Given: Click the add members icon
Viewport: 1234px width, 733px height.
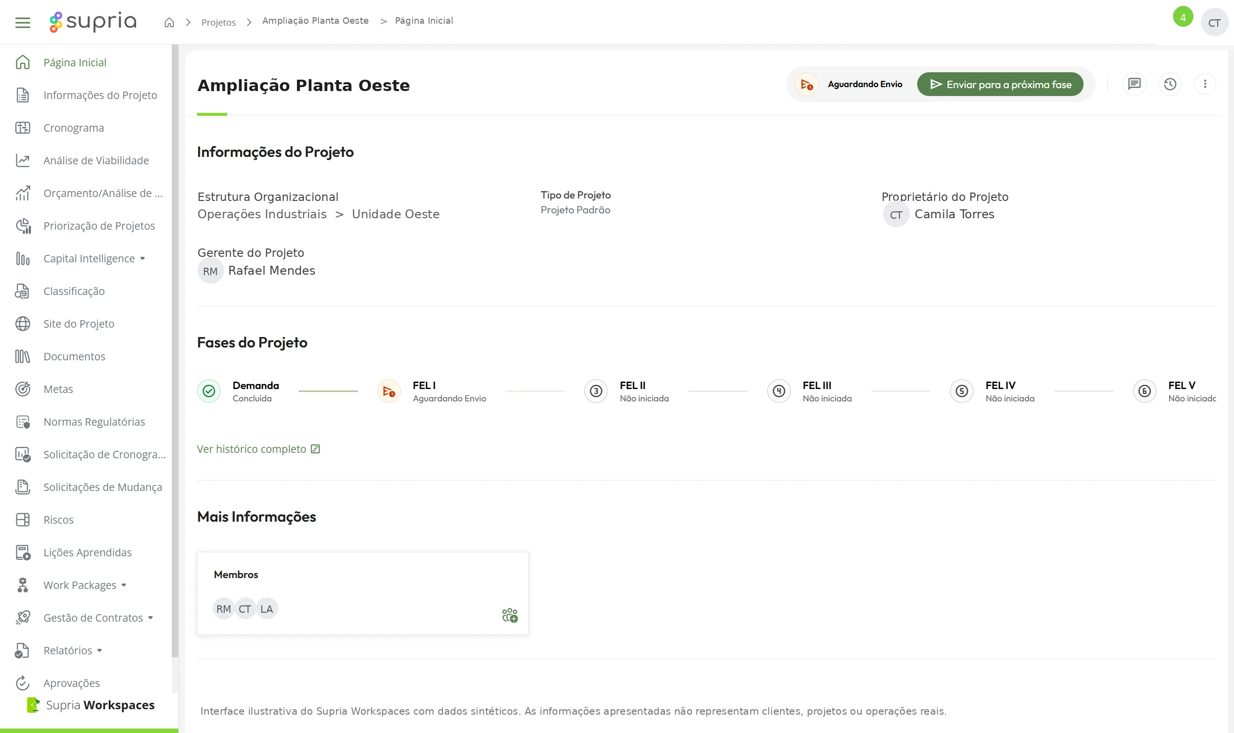Looking at the screenshot, I should coord(509,615).
